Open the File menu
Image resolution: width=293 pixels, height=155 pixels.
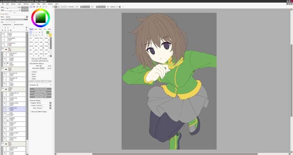[3, 4]
